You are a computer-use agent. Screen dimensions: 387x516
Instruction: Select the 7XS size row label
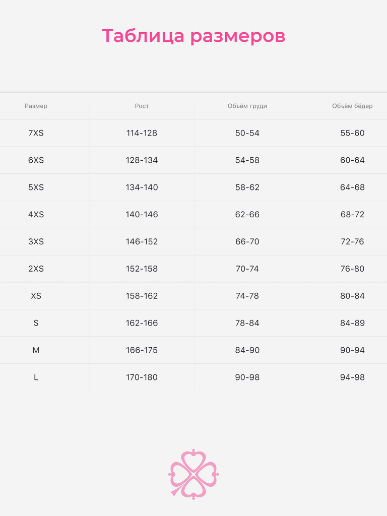click(x=36, y=134)
